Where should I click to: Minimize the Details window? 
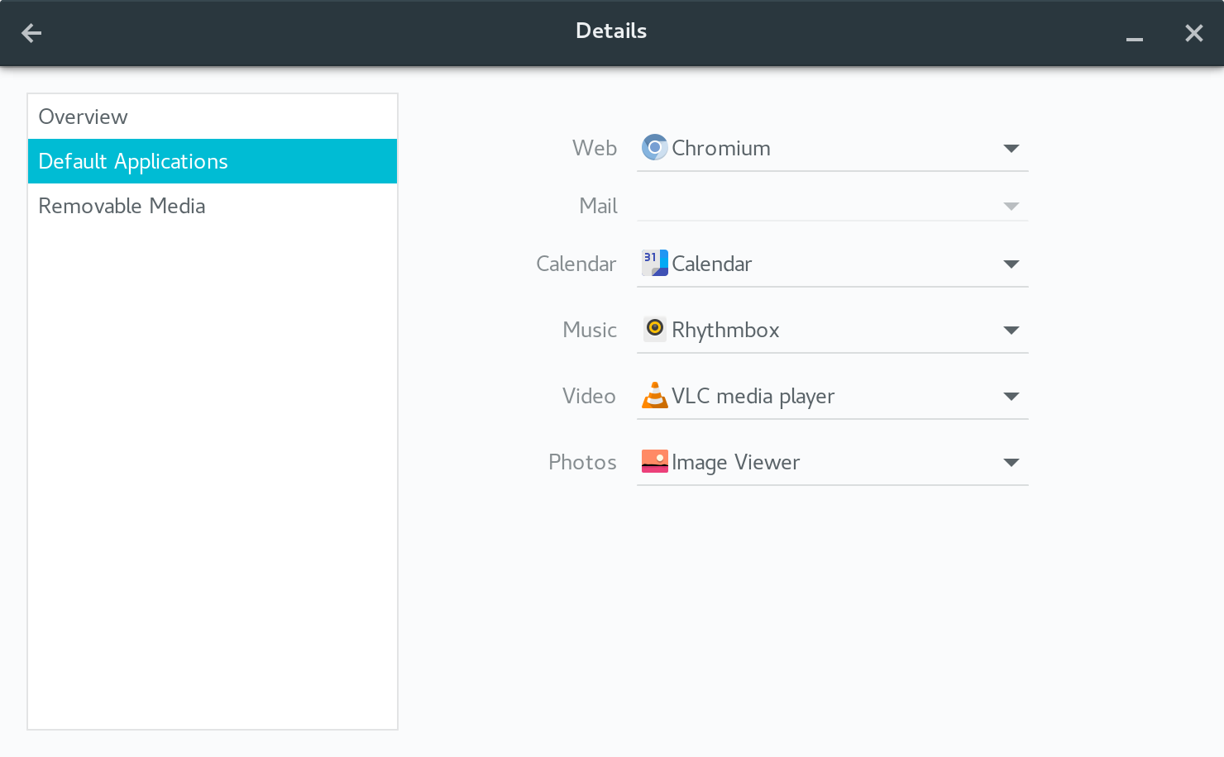[1134, 35]
